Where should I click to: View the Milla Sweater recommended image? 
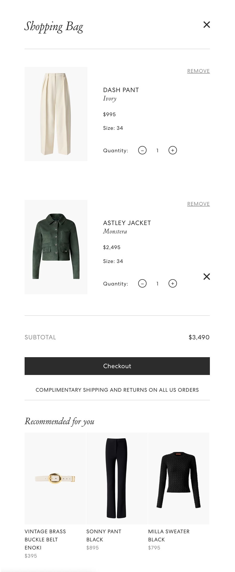179,478
